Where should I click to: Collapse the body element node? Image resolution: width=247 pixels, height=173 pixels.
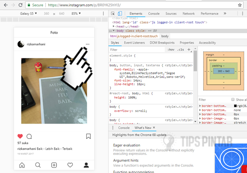pyautogui.click(x=114, y=30)
